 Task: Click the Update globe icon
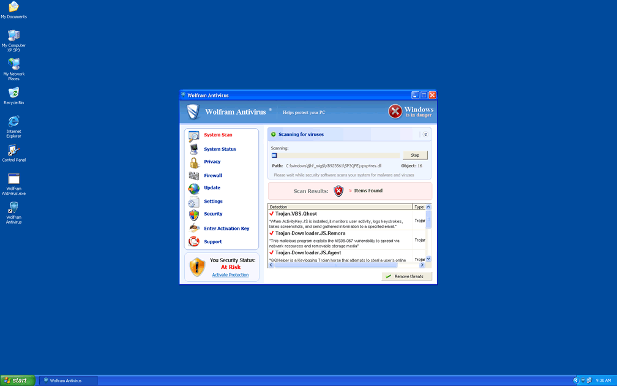[x=193, y=189]
